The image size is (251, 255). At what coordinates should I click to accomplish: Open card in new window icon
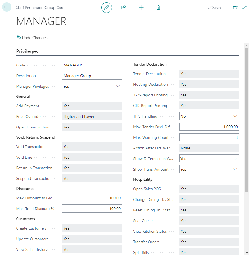[235, 8]
